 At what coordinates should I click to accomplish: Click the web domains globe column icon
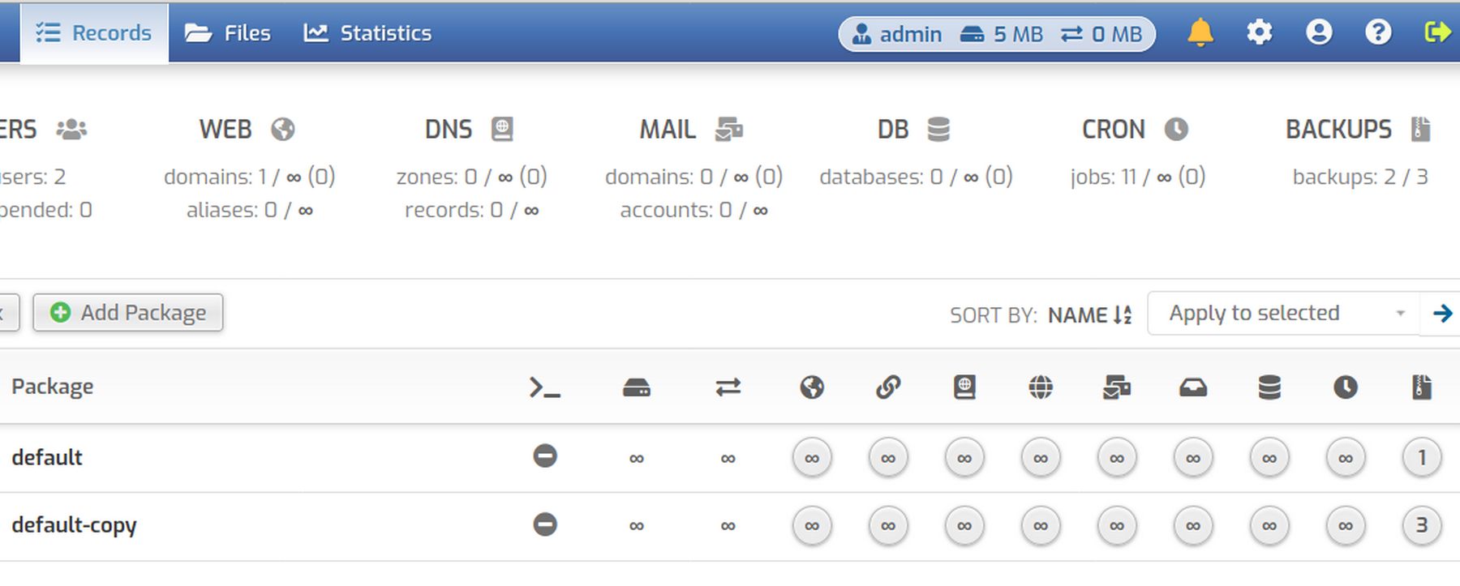812,388
